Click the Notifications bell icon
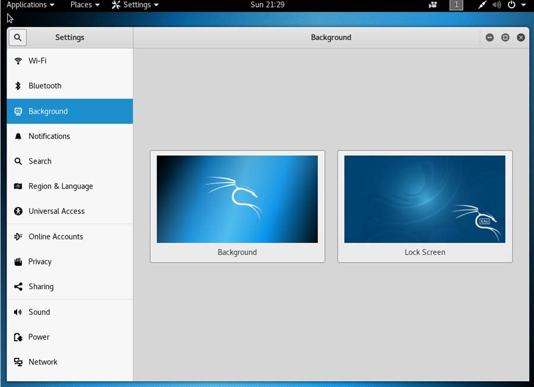Image resolution: width=534 pixels, height=387 pixels. click(x=18, y=136)
